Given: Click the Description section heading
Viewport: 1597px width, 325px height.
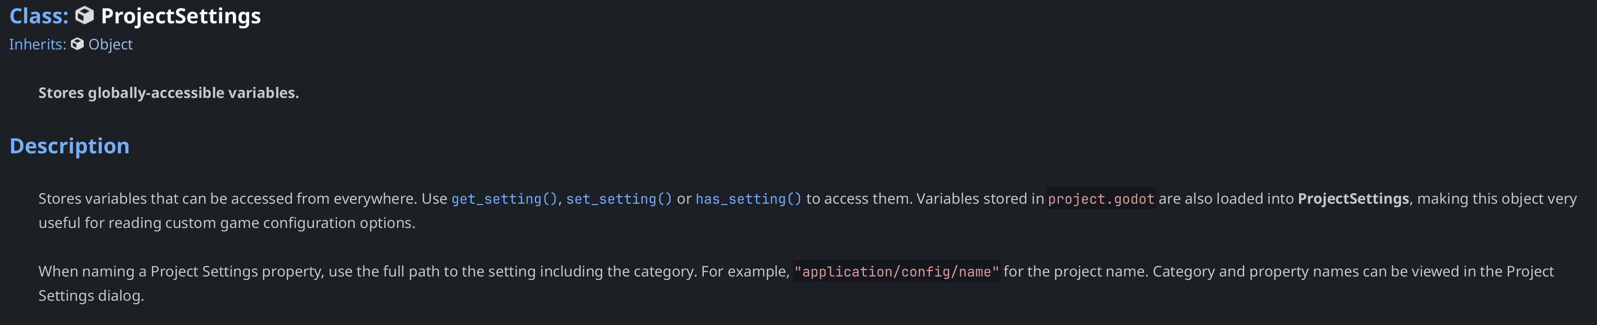Looking at the screenshot, I should [x=70, y=146].
